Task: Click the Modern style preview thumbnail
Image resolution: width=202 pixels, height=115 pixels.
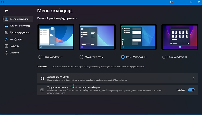Action: [x=97, y=37]
